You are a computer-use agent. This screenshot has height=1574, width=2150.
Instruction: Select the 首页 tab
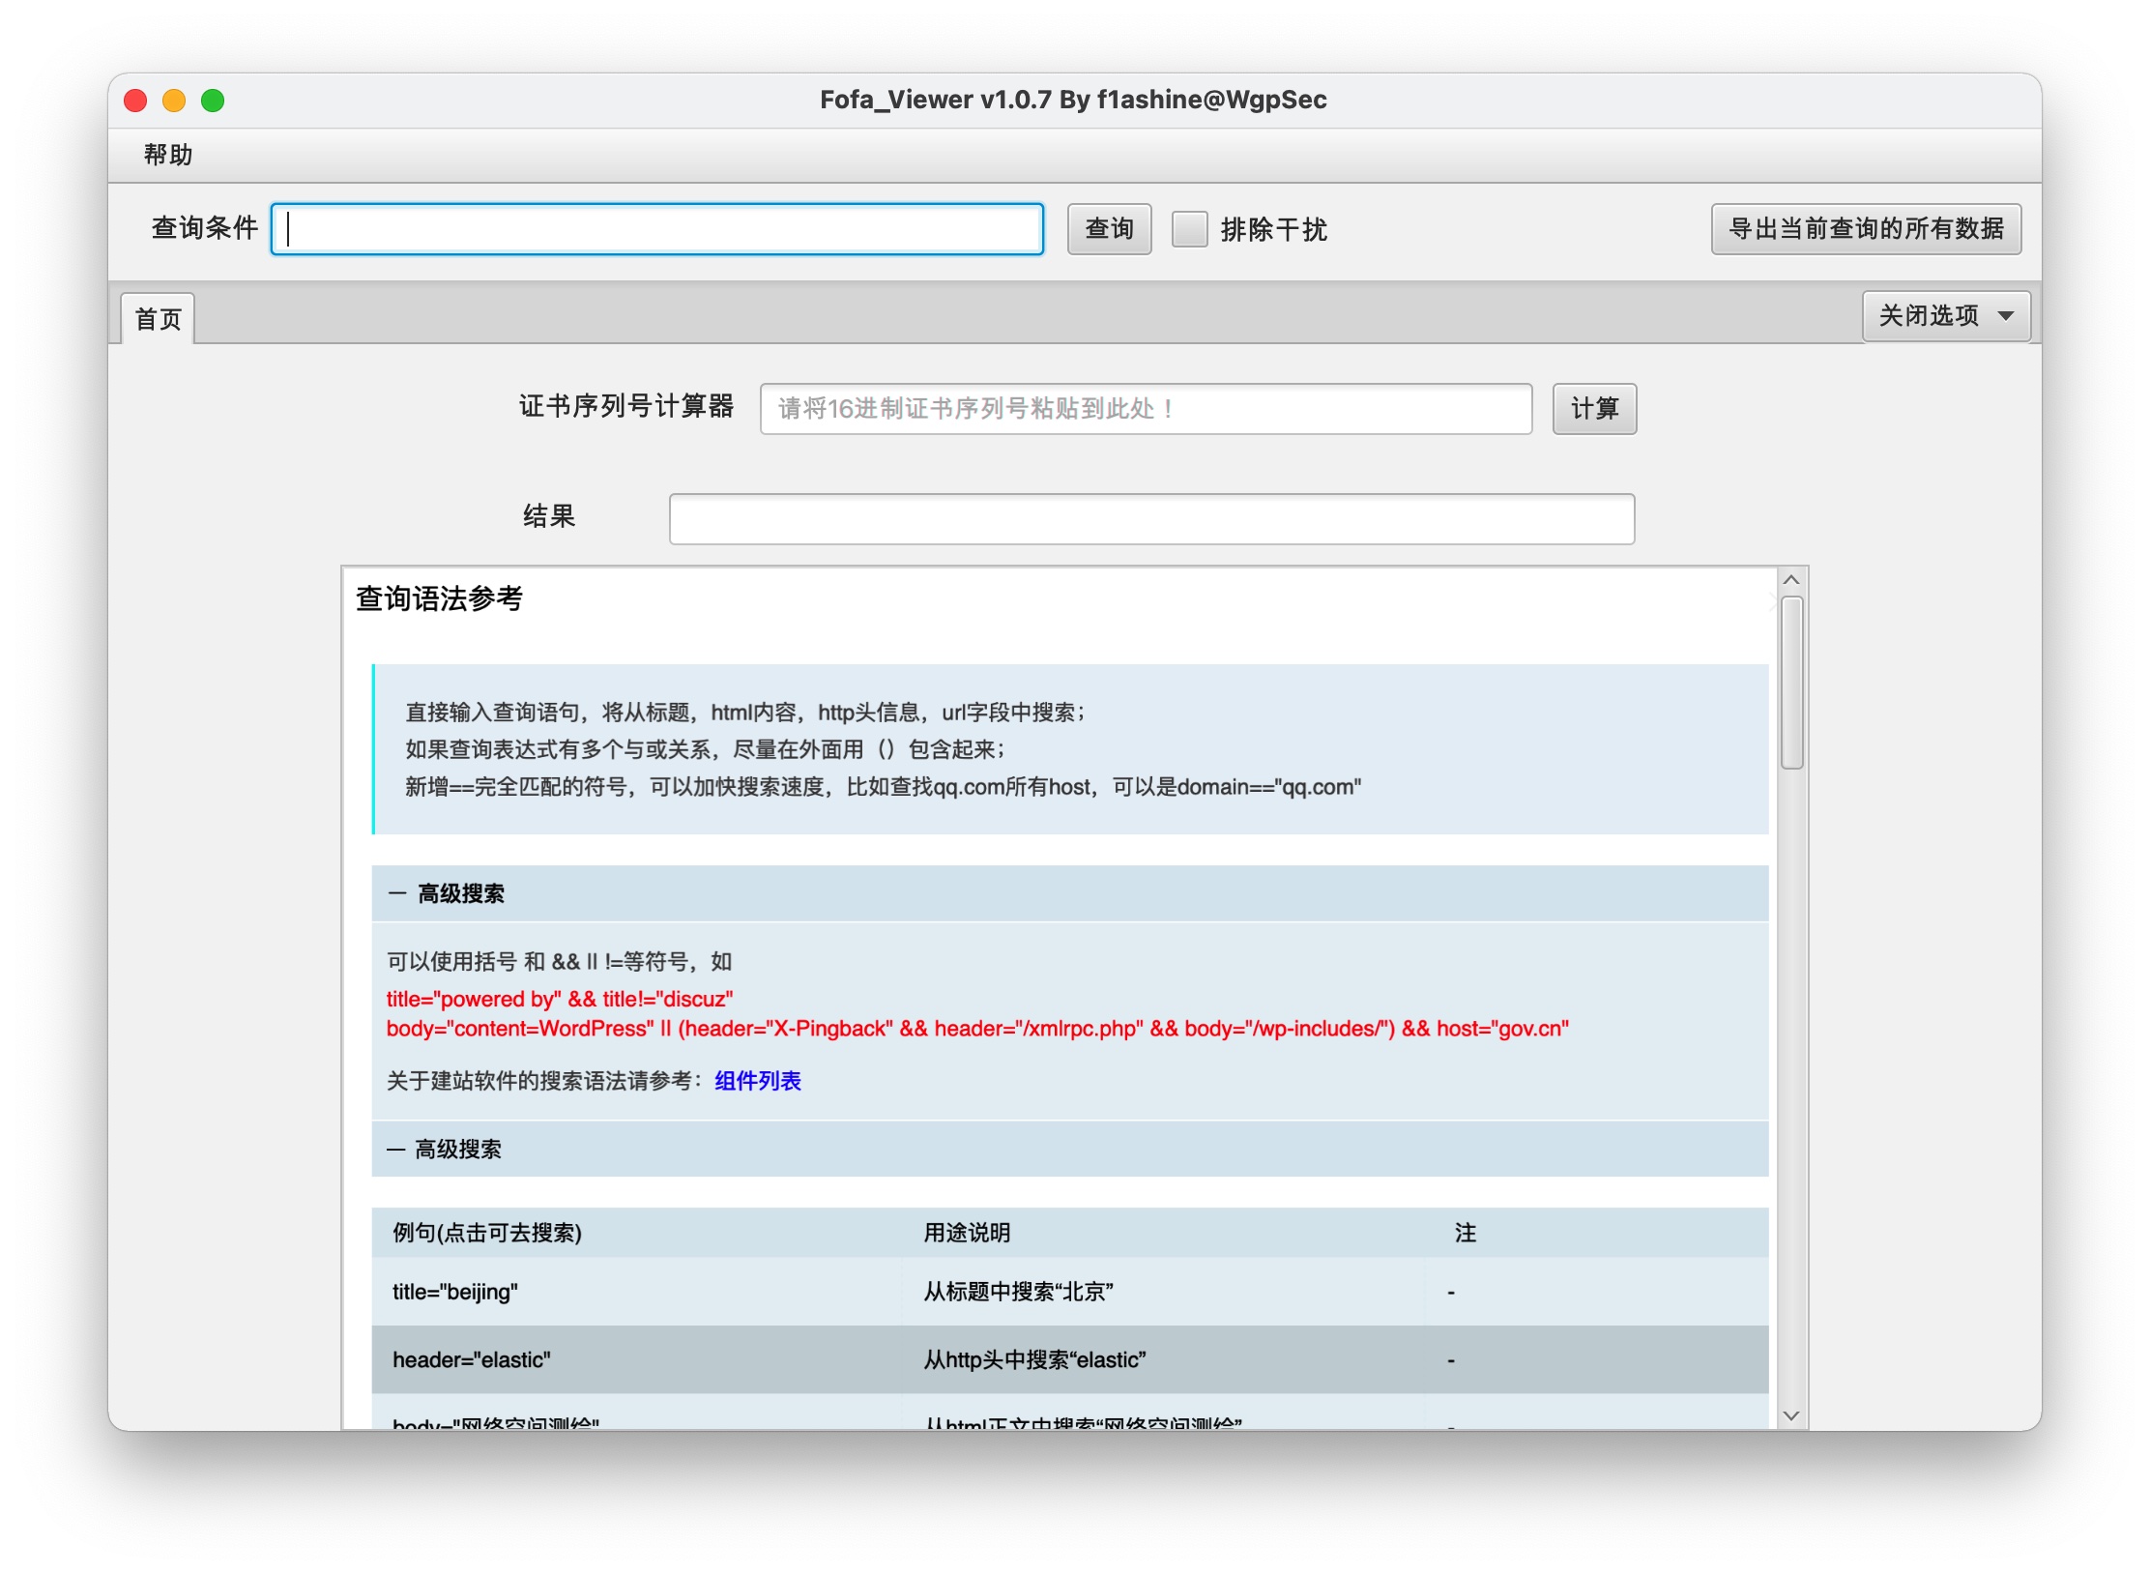(x=158, y=318)
